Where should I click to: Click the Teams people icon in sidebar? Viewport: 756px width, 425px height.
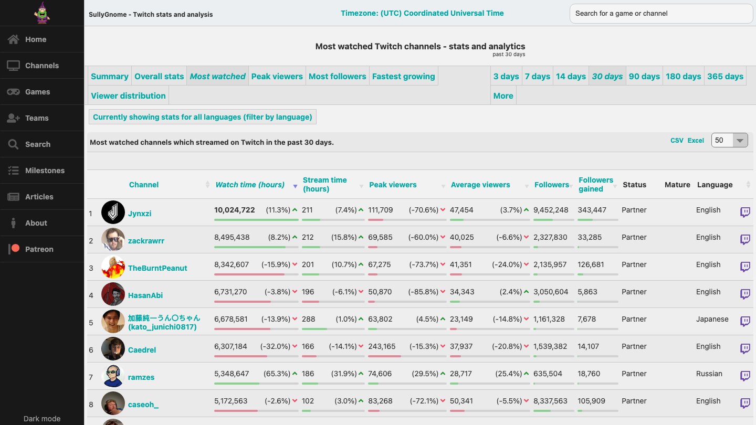point(13,118)
